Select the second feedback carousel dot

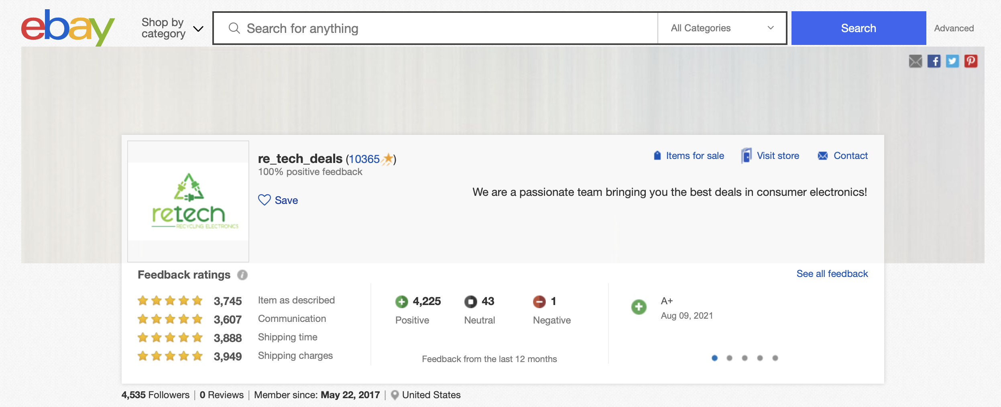[729, 358]
